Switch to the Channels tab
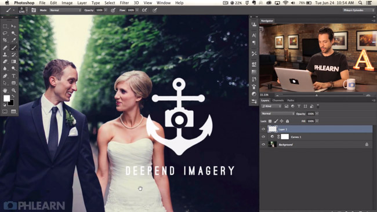This screenshot has width=377, height=212. click(278, 100)
